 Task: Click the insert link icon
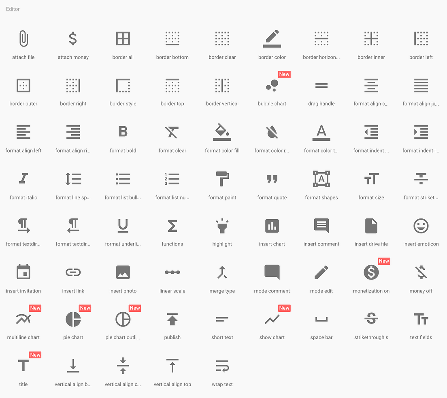coord(73,272)
